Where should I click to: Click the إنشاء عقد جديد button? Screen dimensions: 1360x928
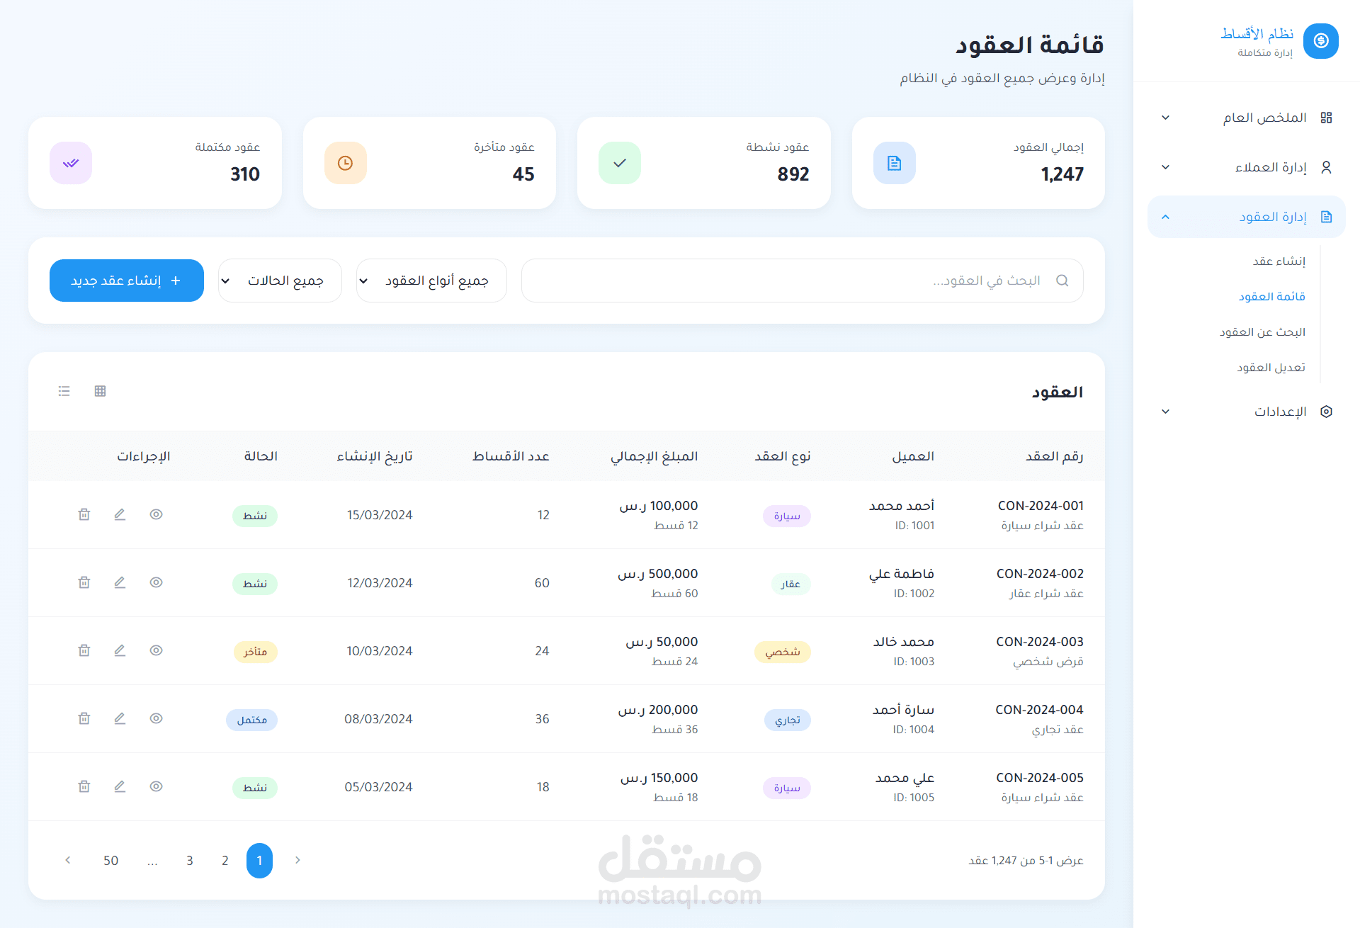(127, 281)
